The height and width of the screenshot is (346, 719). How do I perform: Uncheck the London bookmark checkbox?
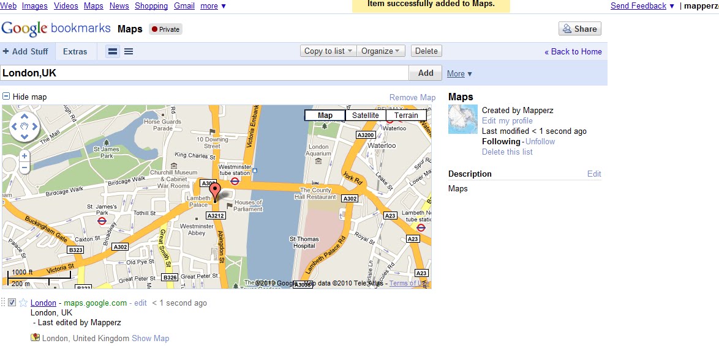[12, 303]
